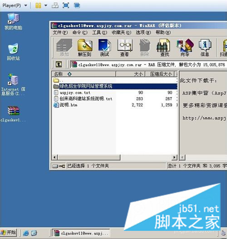Click the 开始 Start button
This screenshot has width=227, height=239.
[8, 233]
